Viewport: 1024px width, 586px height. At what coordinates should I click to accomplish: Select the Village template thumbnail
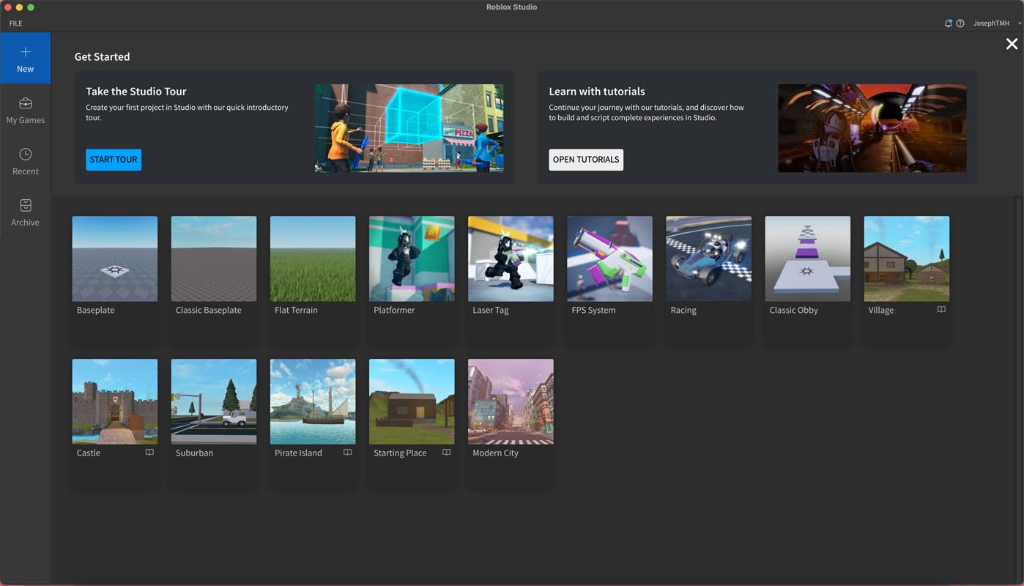907,259
